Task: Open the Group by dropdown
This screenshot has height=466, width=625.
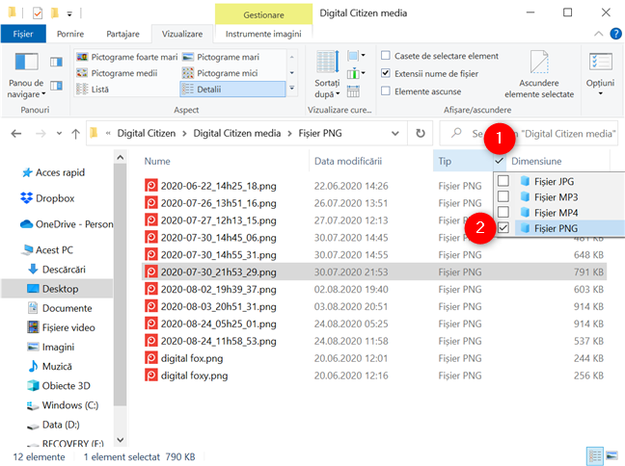Action: click(356, 55)
